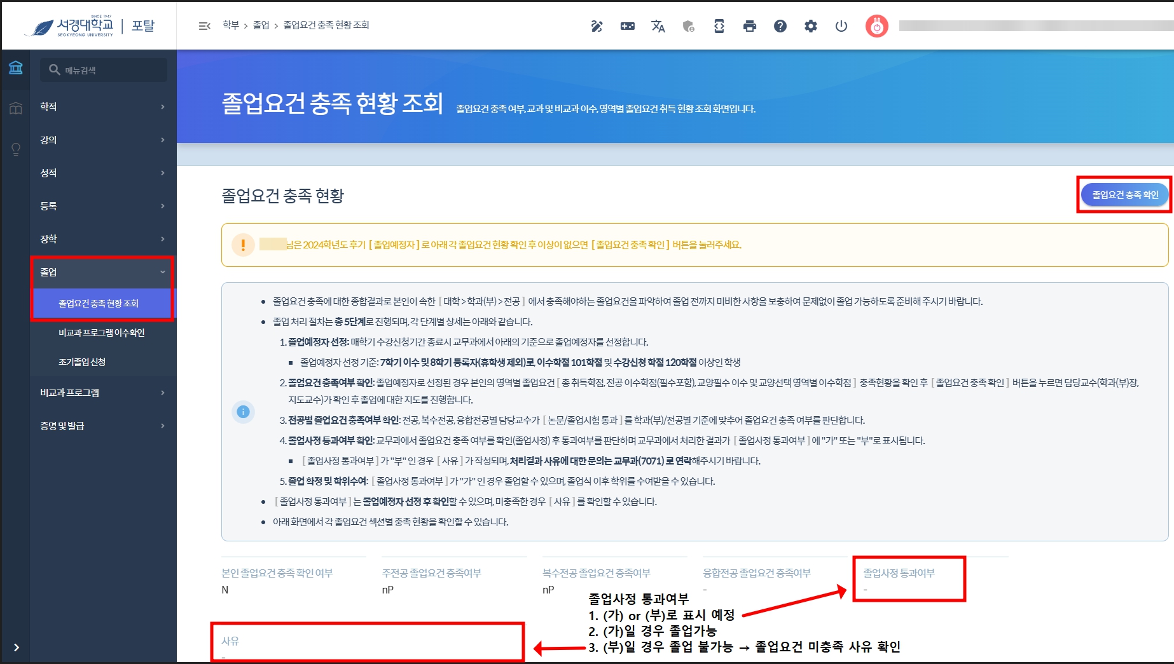Collapse the 졸업 menu chevron
The height and width of the screenshot is (664, 1174).
163,272
